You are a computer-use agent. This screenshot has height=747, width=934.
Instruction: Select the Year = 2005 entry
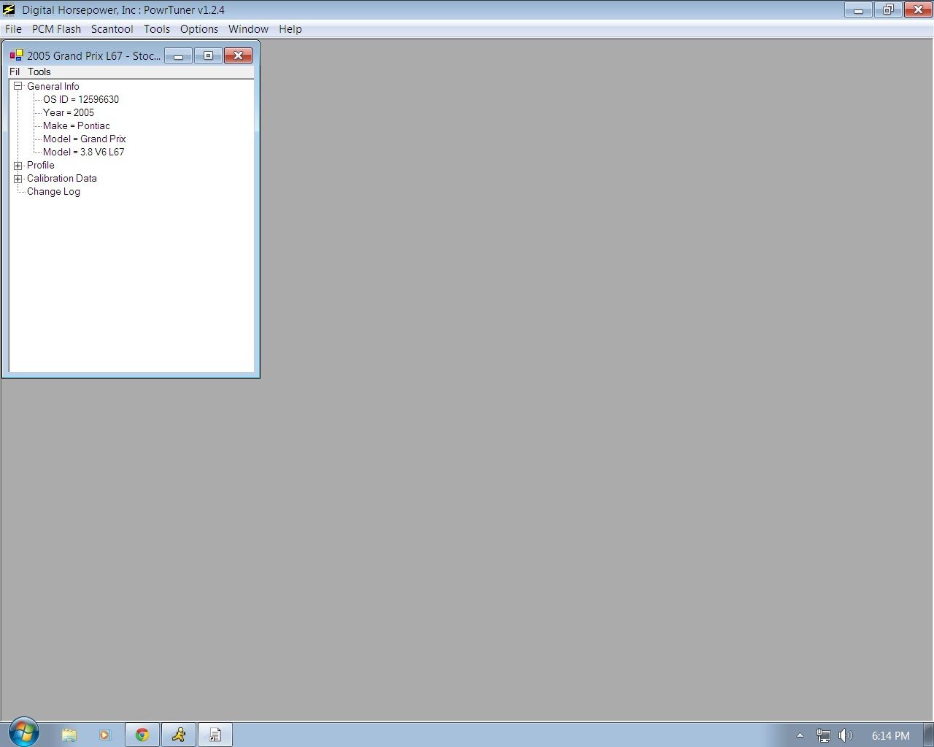[69, 112]
